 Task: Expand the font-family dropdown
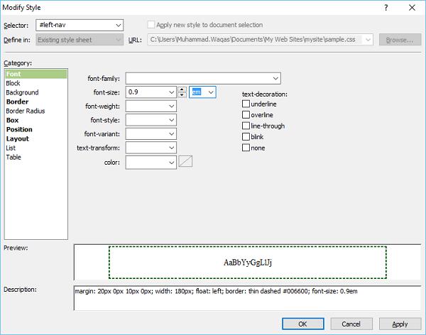click(x=275, y=78)
